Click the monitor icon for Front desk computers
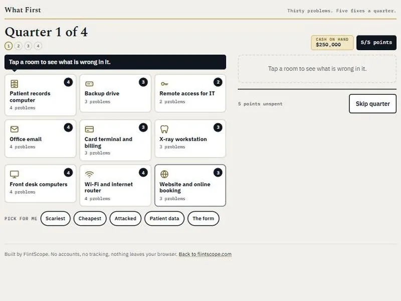The height and width of the screenshot is (301, 401). coord(15,174)
